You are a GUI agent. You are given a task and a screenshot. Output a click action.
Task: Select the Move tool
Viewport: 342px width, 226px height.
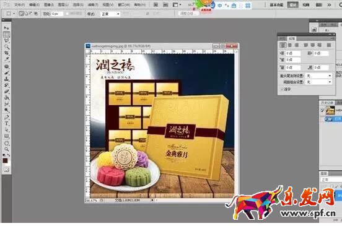pos(7,28)
